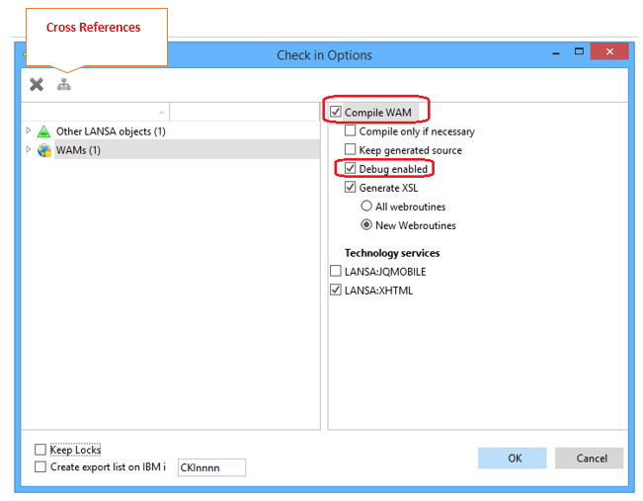Click the second empty column header
Image resolution: width=643 pixels, height=501 pixels.
[244, 112]
